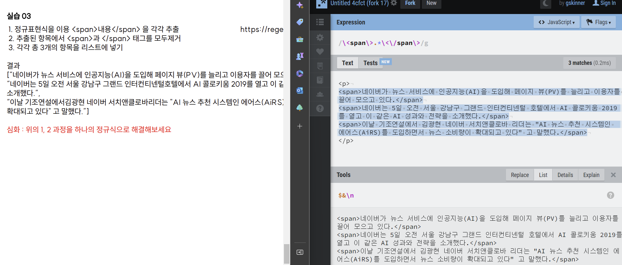Screen dimensions: 622x265
Task: Click the Sign In link
Action: click(x=604, y=3)
